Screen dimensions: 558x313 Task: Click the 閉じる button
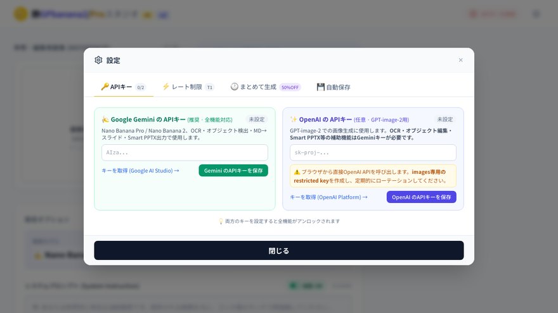pyautogui.click(x=279, y=250)
